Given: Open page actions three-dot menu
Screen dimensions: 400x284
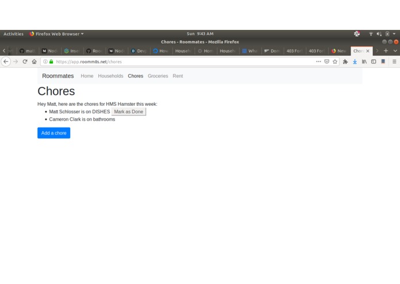Looking at the screenshot, I should click(318, 62).
